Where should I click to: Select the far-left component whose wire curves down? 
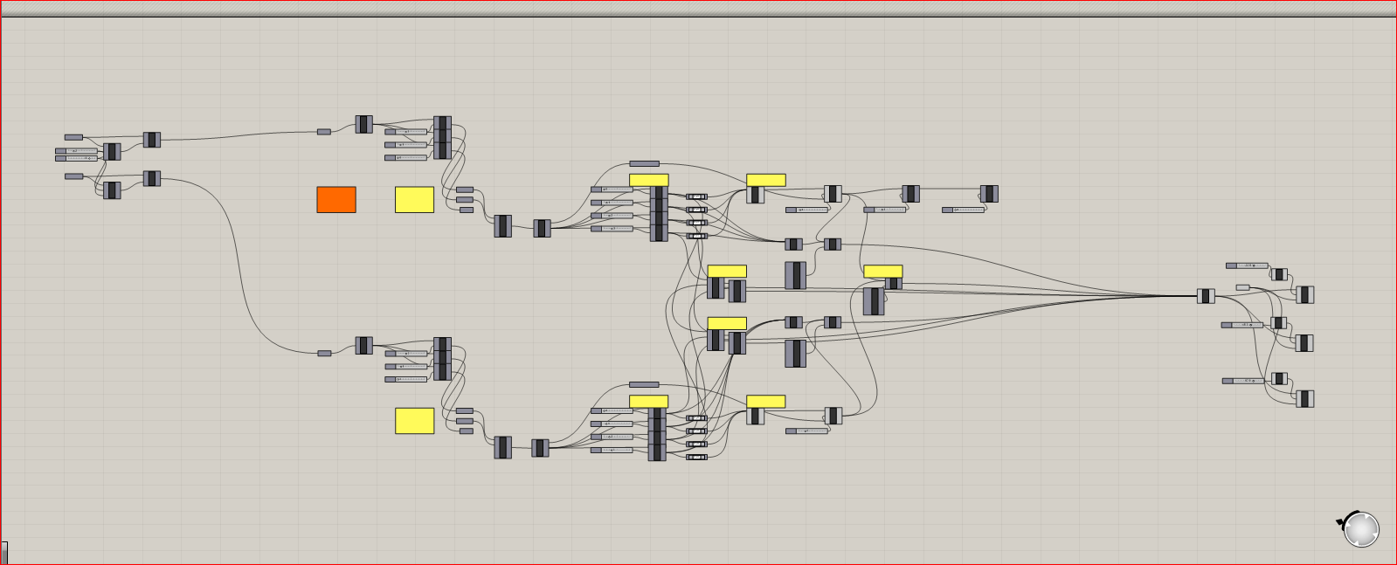[152, 178]
